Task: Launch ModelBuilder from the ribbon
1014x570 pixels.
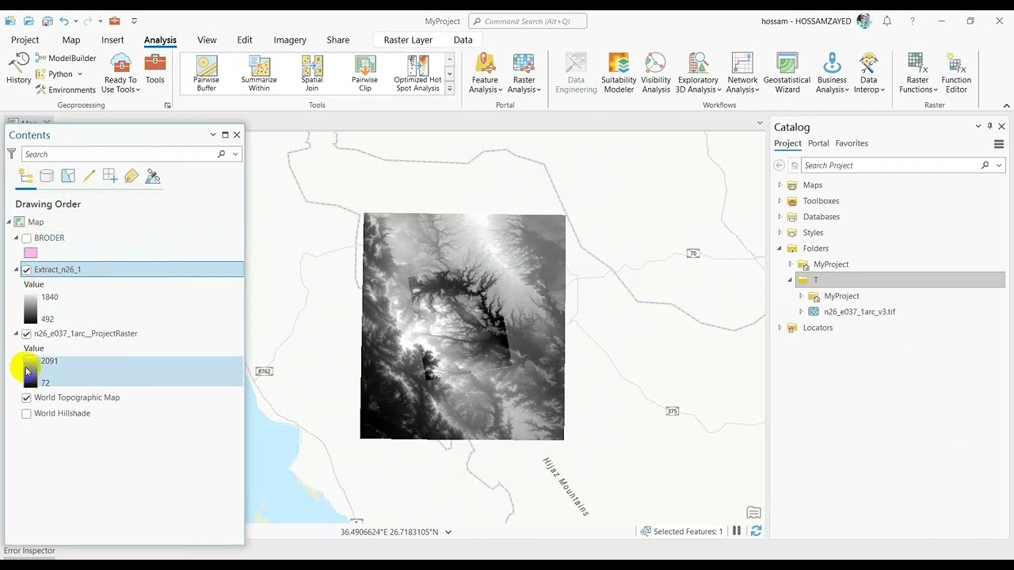Action: (66, 58)
